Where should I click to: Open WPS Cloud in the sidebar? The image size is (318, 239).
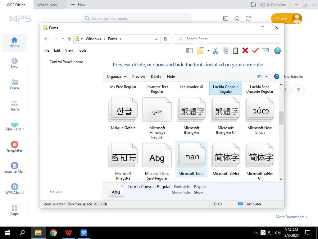click(x=14, y=189)
